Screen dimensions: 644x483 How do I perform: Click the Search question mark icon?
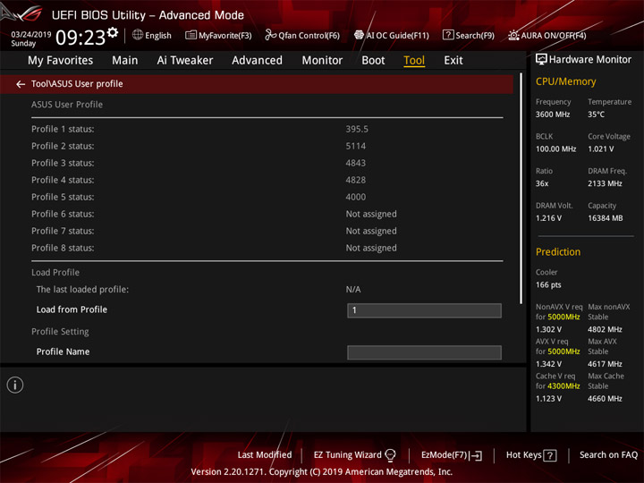pyautogui.click(x=448, y=35)
